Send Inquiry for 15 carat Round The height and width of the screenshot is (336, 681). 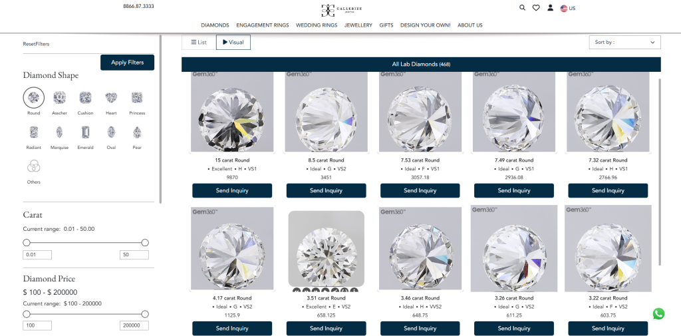point(232,190)
